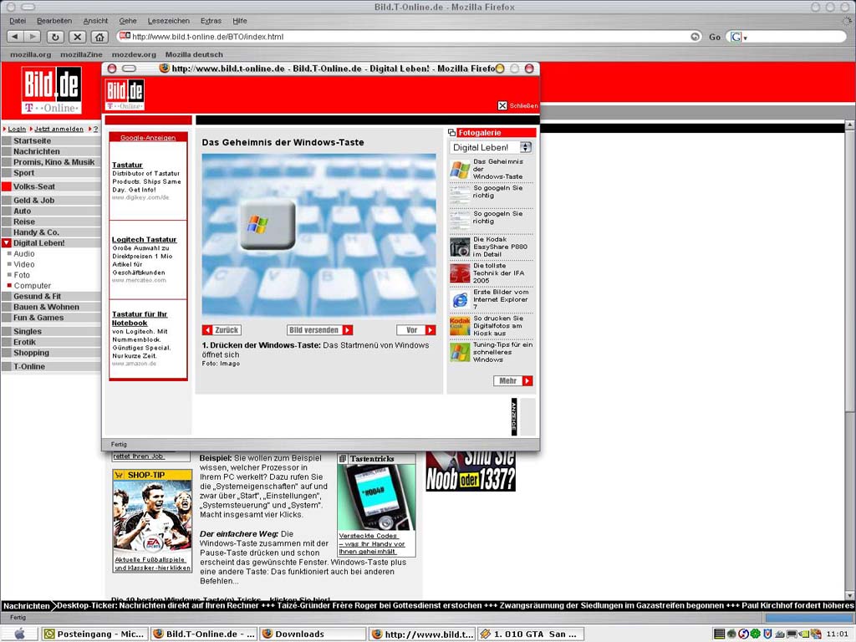
Task: Focus the address bar URL field
Action: [x=410, y=37]
